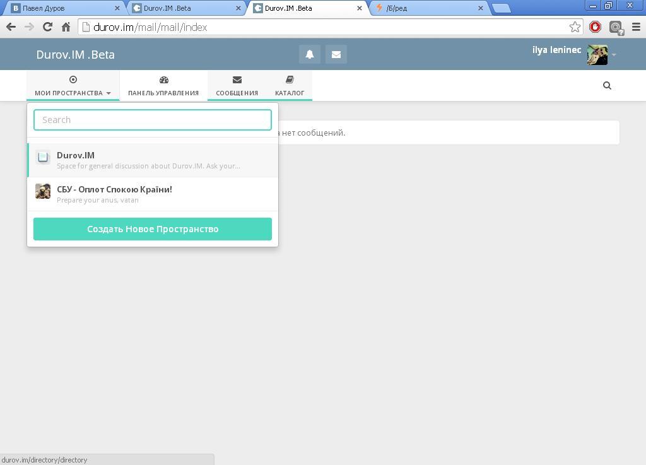Open the browser home page
This screenshot has height=465, width=646.
(x=66, y=27)
